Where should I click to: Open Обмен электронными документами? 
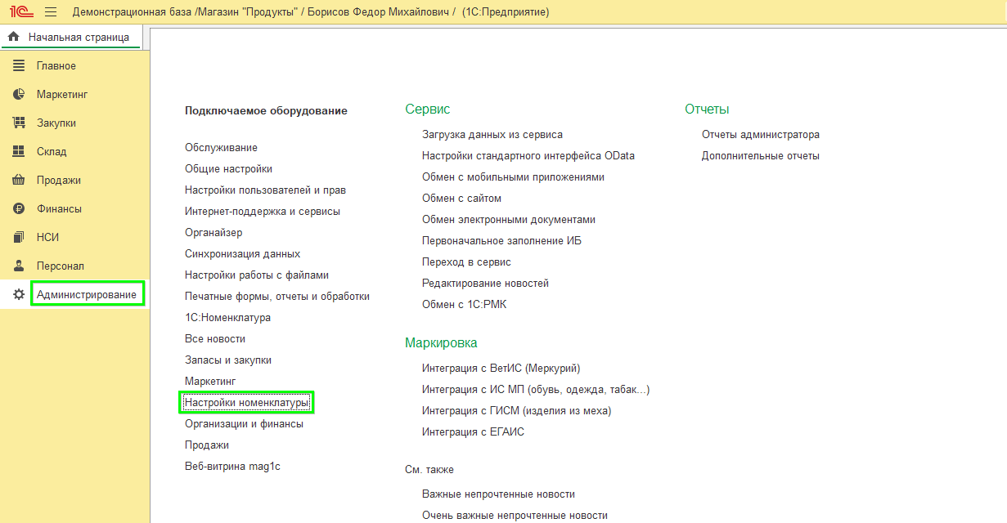509,219
